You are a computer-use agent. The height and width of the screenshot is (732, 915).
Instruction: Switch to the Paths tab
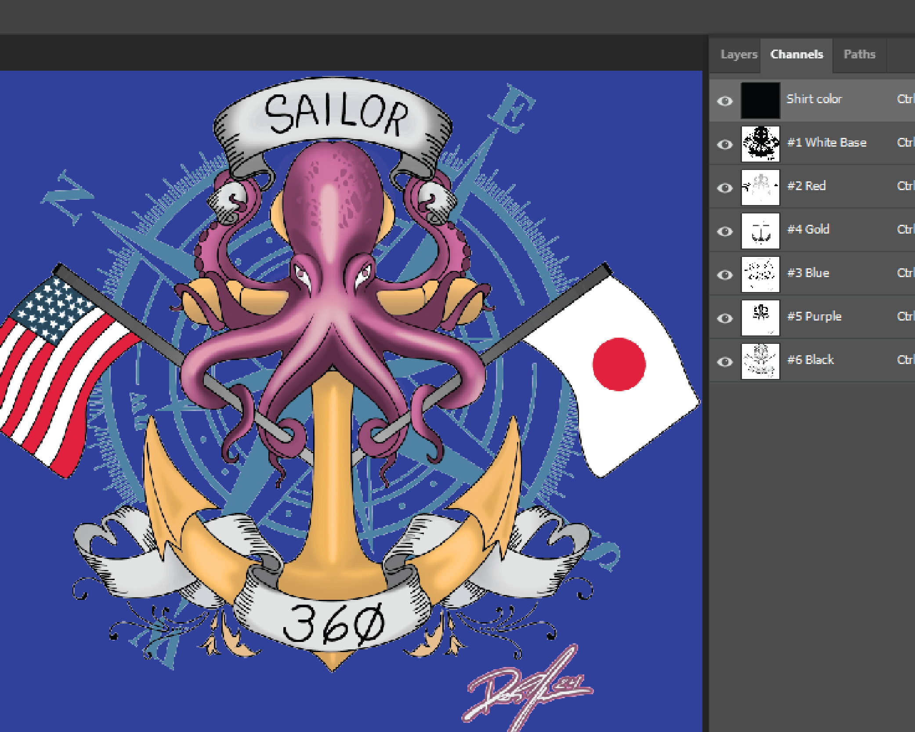859,54
